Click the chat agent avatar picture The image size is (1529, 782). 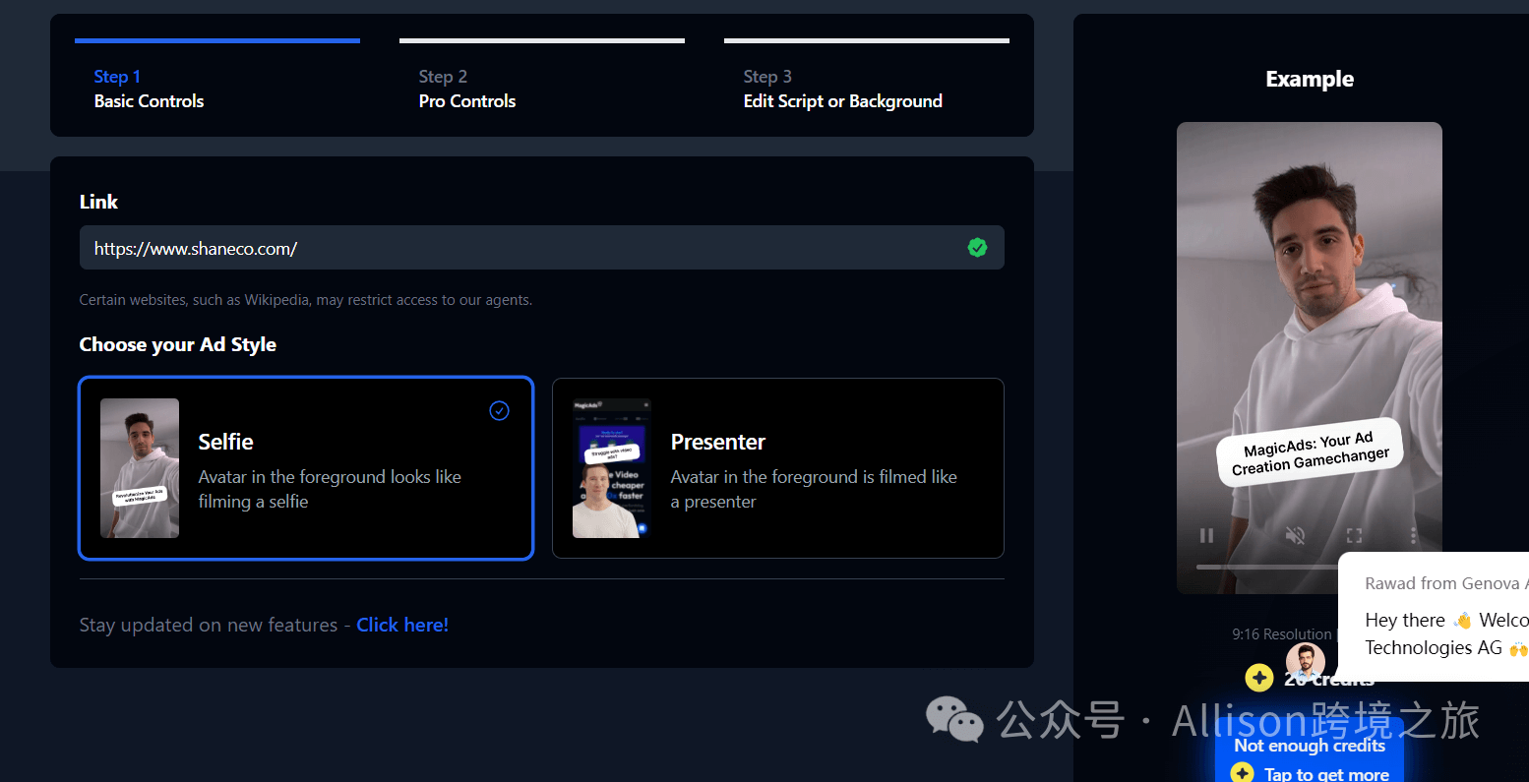coord(1305,660)
